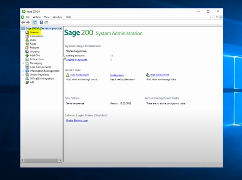Select Features in the tree
The width and height of the screenshot is (242, 180).
tap(35, 48)
